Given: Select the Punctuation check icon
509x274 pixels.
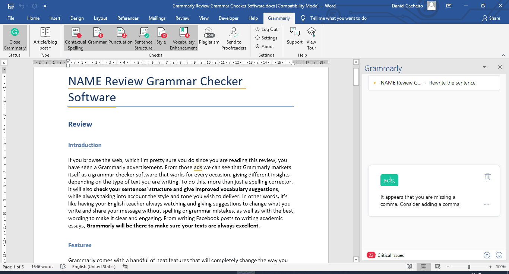Looking at the screenshot, I should (121, 37).
